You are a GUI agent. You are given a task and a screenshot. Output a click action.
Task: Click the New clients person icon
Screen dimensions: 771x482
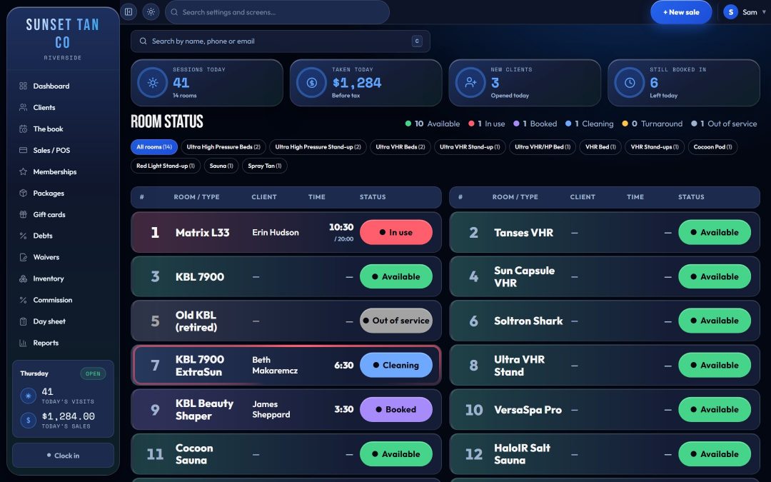[470, 83]
